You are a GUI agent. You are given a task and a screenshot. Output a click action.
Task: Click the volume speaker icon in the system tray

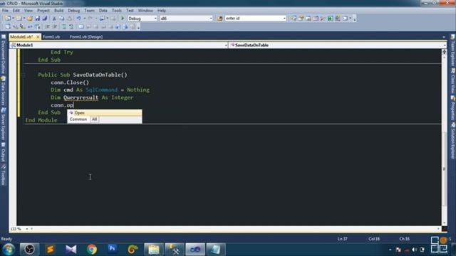[415, 250]
